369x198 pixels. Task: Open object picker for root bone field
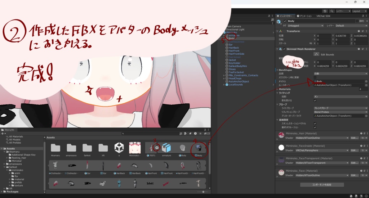coord(366,85)
